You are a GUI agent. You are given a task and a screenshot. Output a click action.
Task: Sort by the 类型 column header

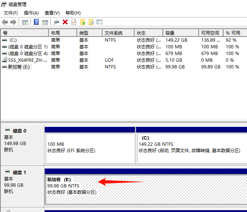pyautogui.click(x=90, y=33)
